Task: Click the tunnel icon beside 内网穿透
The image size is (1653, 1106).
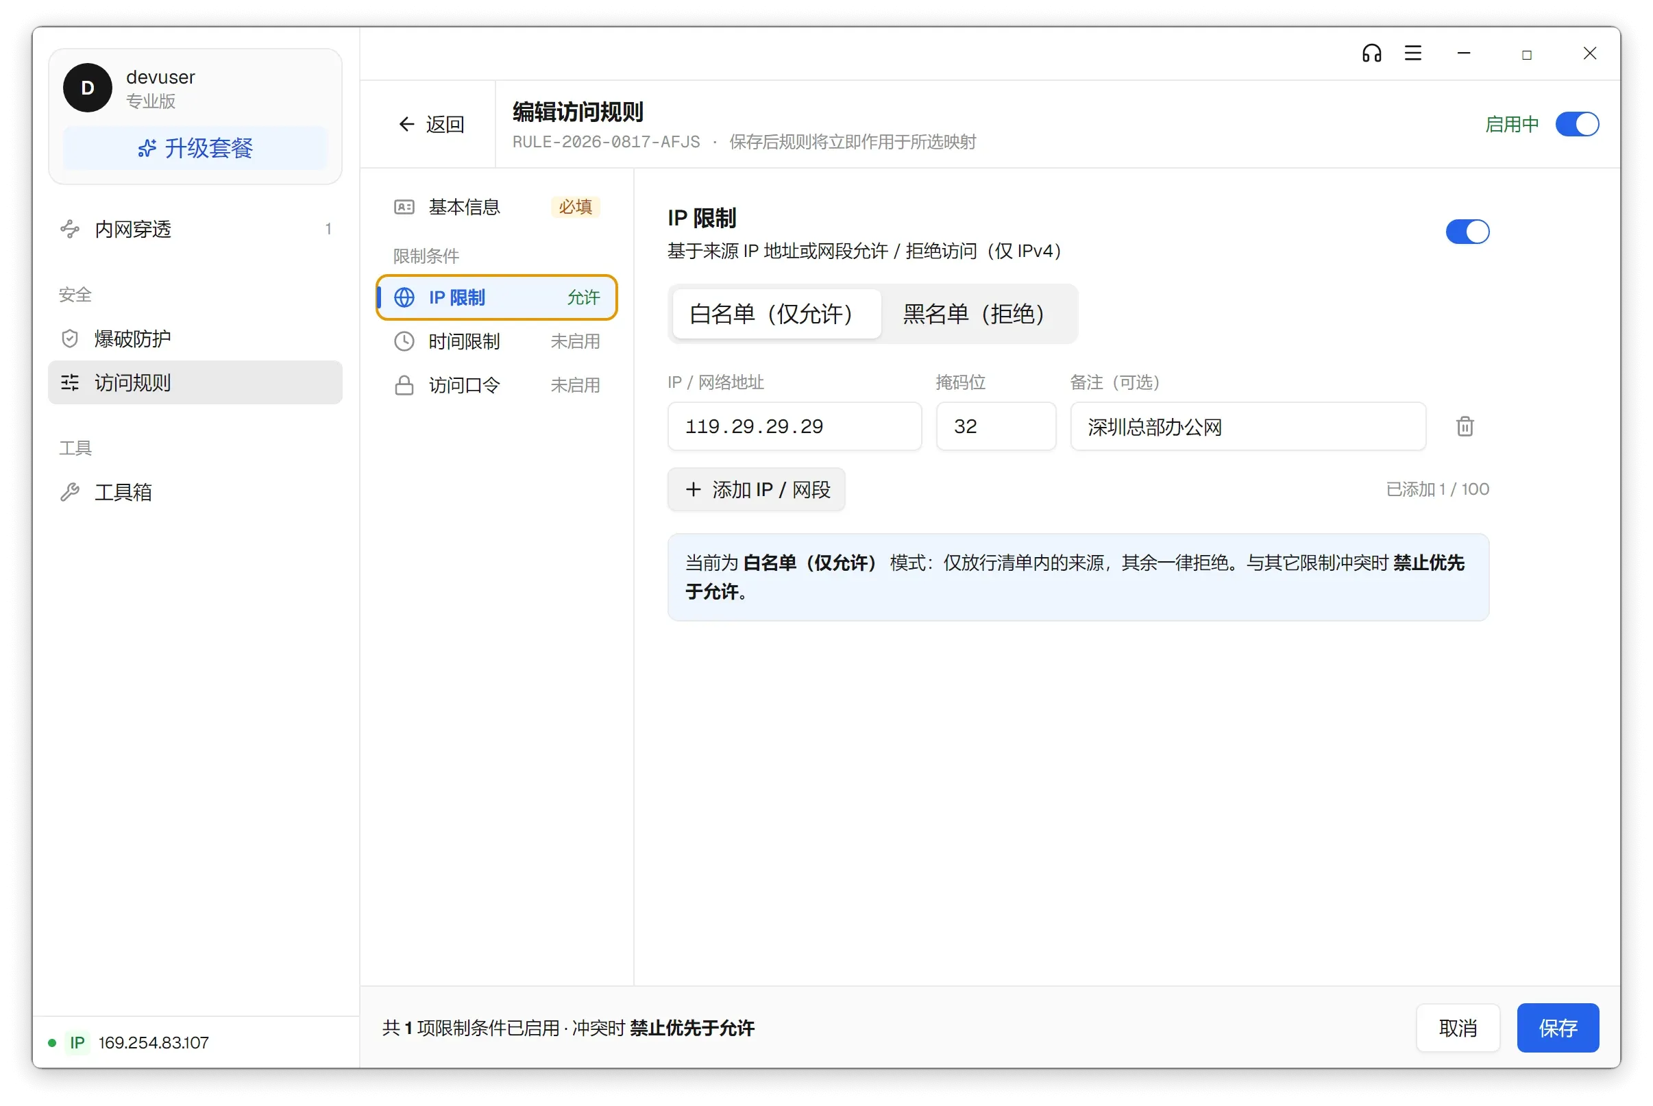Action: point(70,230)
